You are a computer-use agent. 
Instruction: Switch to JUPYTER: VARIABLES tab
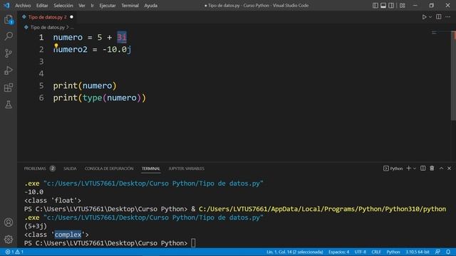[x=187, y=169]
